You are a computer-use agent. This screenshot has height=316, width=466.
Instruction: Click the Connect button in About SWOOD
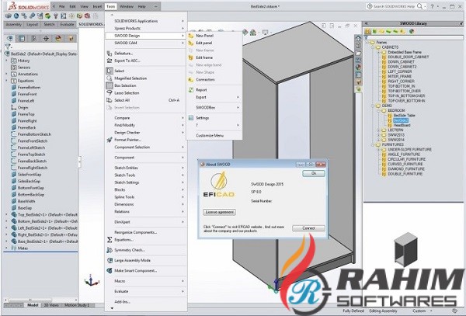(309, 228)
